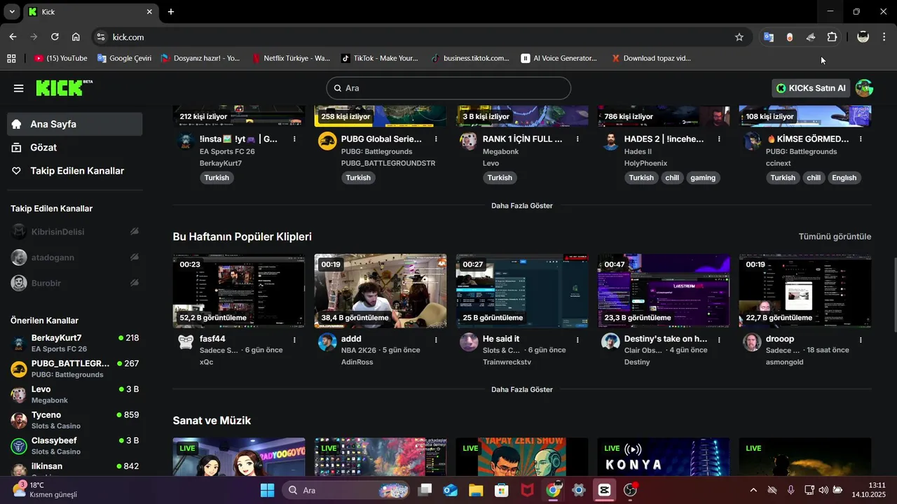This screenshot has height=504, width=897.
Task: Open YouTube bookmark
Action: 61,59
